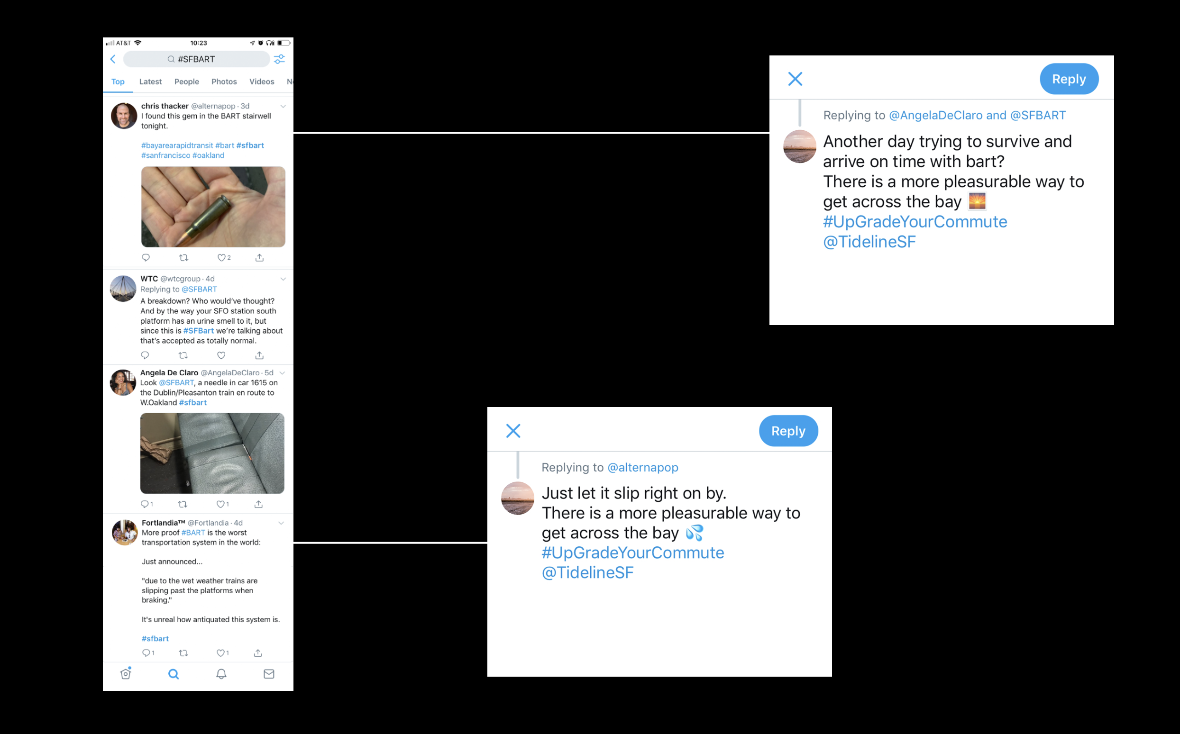Image resolution: width=1180 pixels, height=734 pixels.
Task: Tap the Search icon in bottom bar
Action: 174,674
